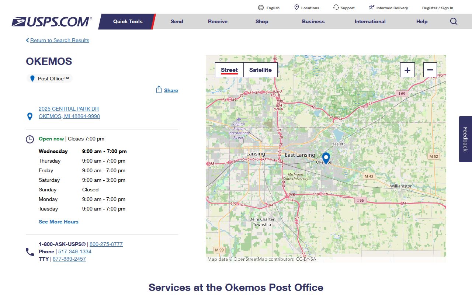Click the Informed Delivery icon
This screenshot has height=295, width=472.
pyautogui.click(x=372, y=7)
